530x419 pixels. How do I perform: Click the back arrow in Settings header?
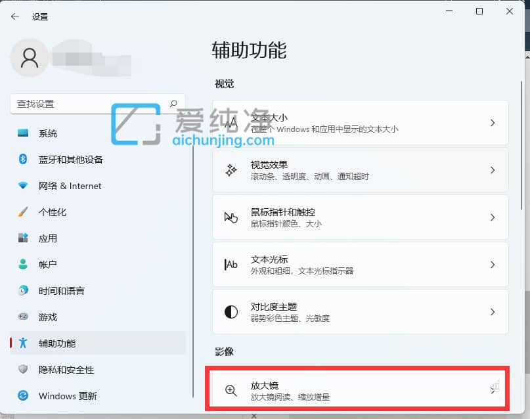point(15,16)
